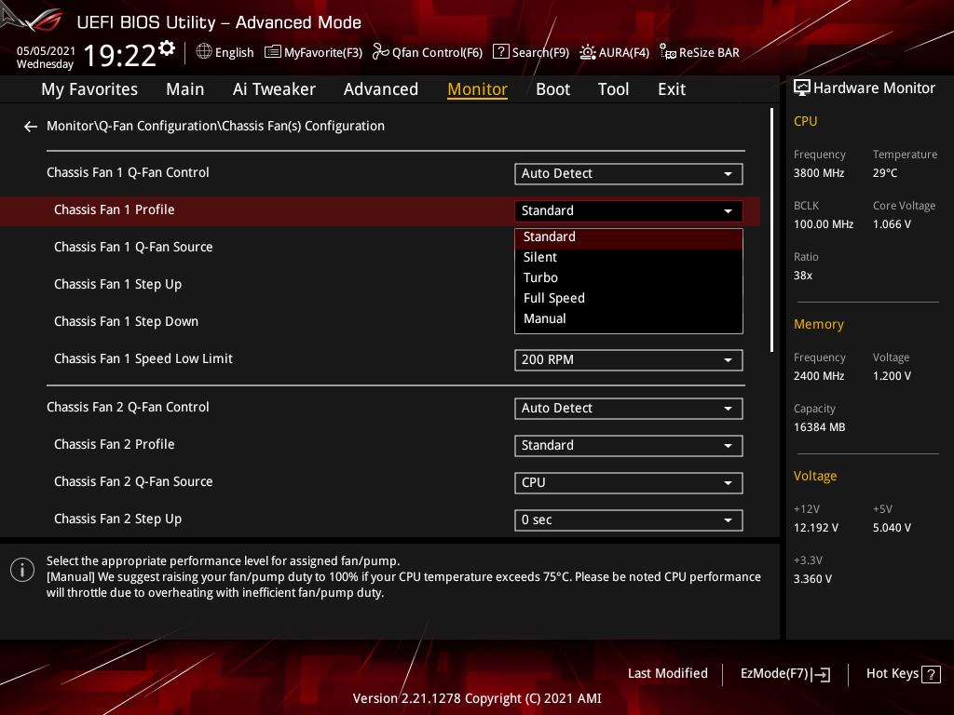954x715 pixels.
Task: Open Chassis Fan 2 Profile dropdown
Action: pyautogui.click(x=629, y=446)
